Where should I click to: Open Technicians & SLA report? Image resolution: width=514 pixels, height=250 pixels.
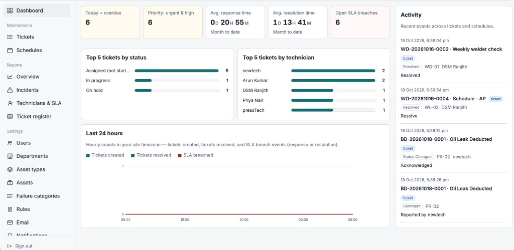[x=37, y=103]
